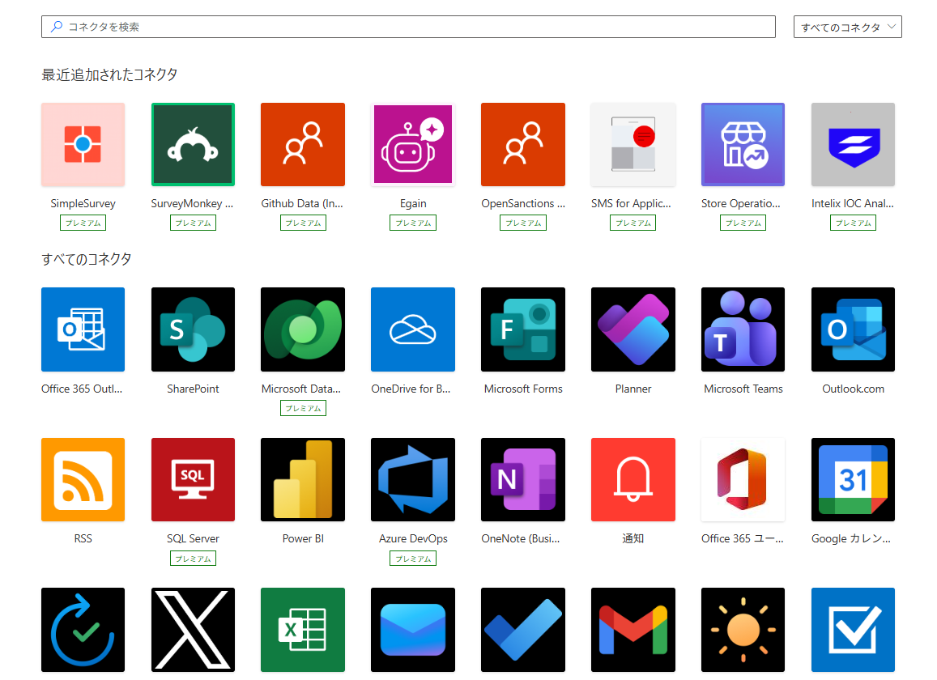The image size is (937, 680).
Task: Click the Planner name label
Action: tap(633, 389)
